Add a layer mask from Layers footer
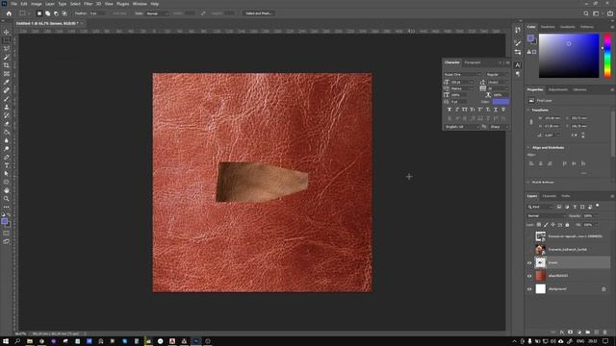The width and height of the screenshot is (616, 346). pos(571,333)
